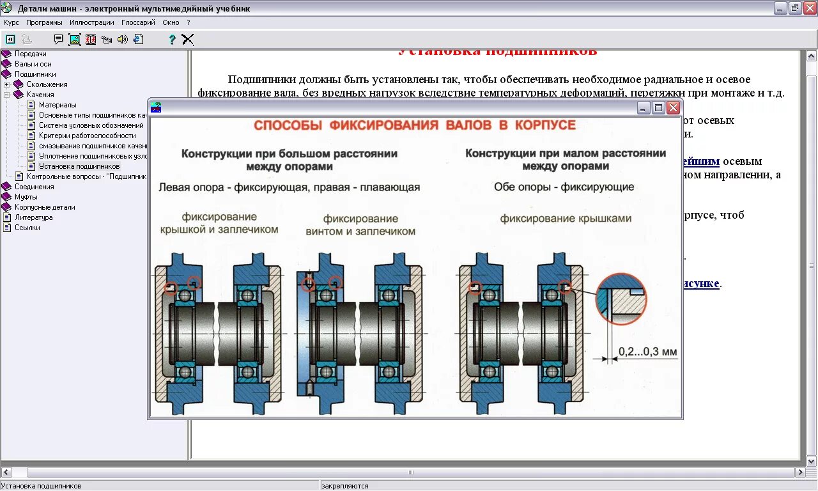
Task: Follow the partially hidden 'исунке' hyperlink
Action: pos(702,283)
